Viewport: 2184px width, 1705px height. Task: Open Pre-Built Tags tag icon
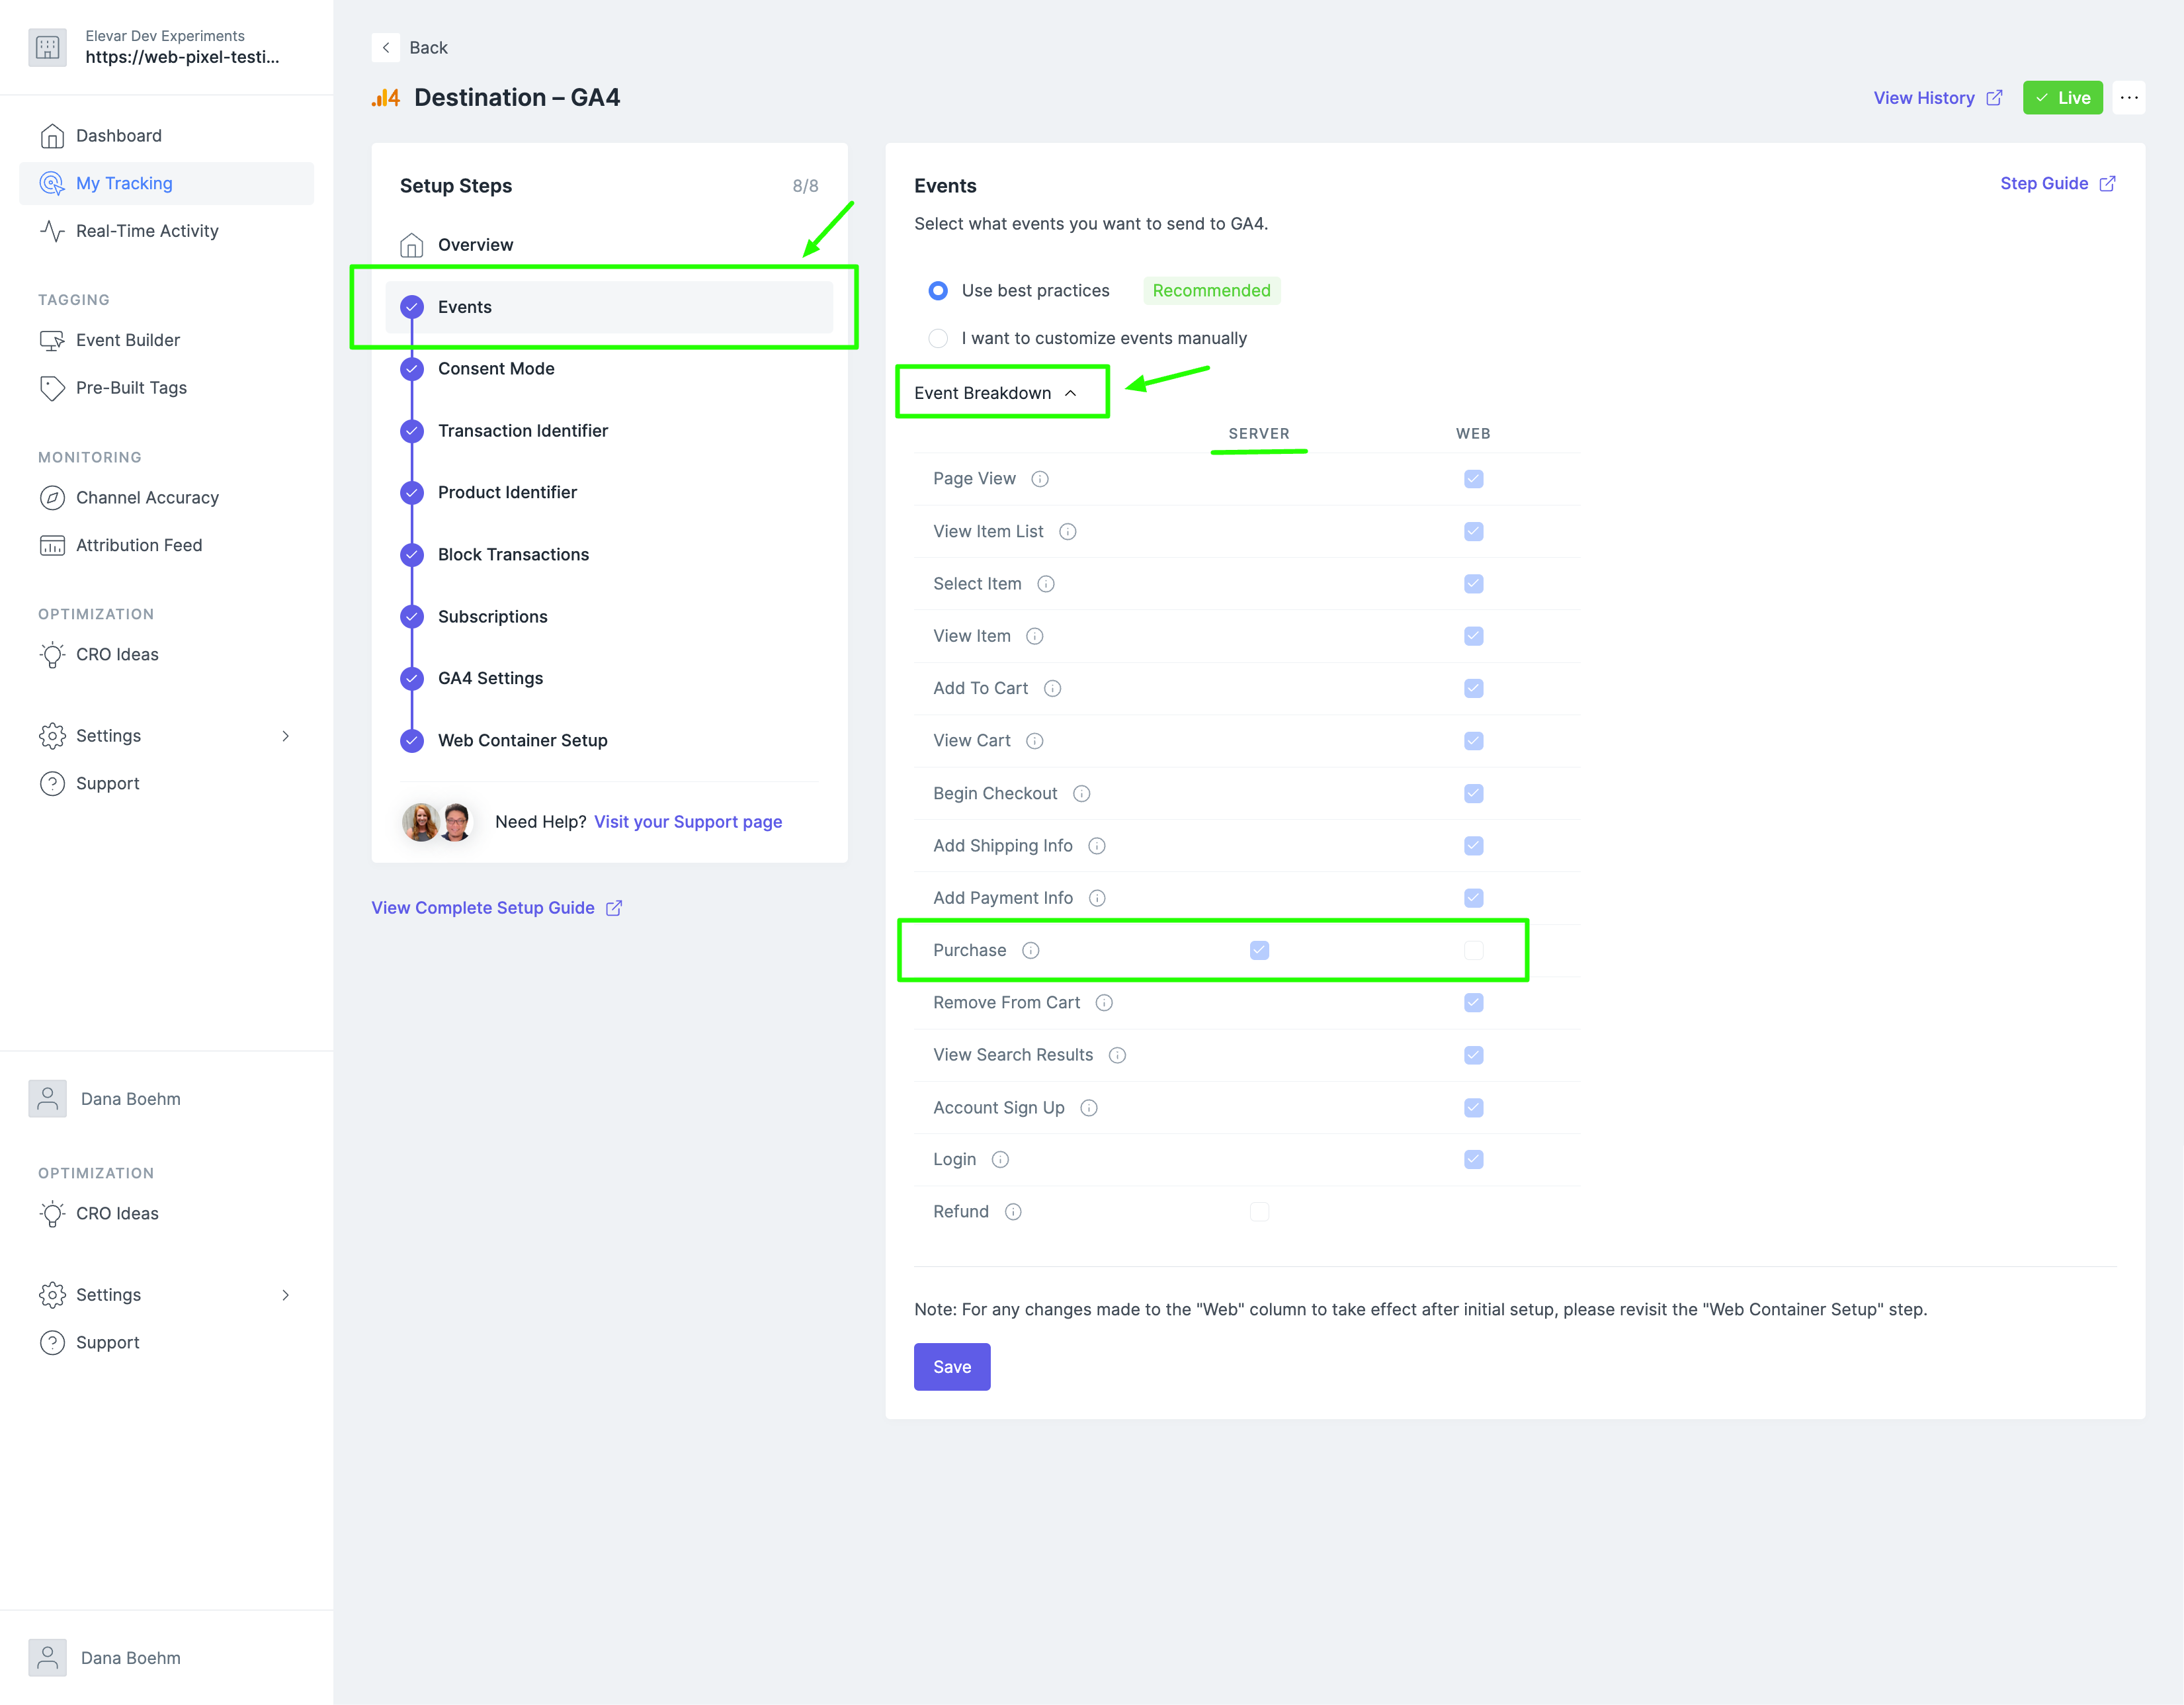[x=52, y=388]
